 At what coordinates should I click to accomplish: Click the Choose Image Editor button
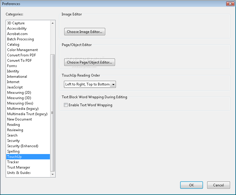pos(85,32)
